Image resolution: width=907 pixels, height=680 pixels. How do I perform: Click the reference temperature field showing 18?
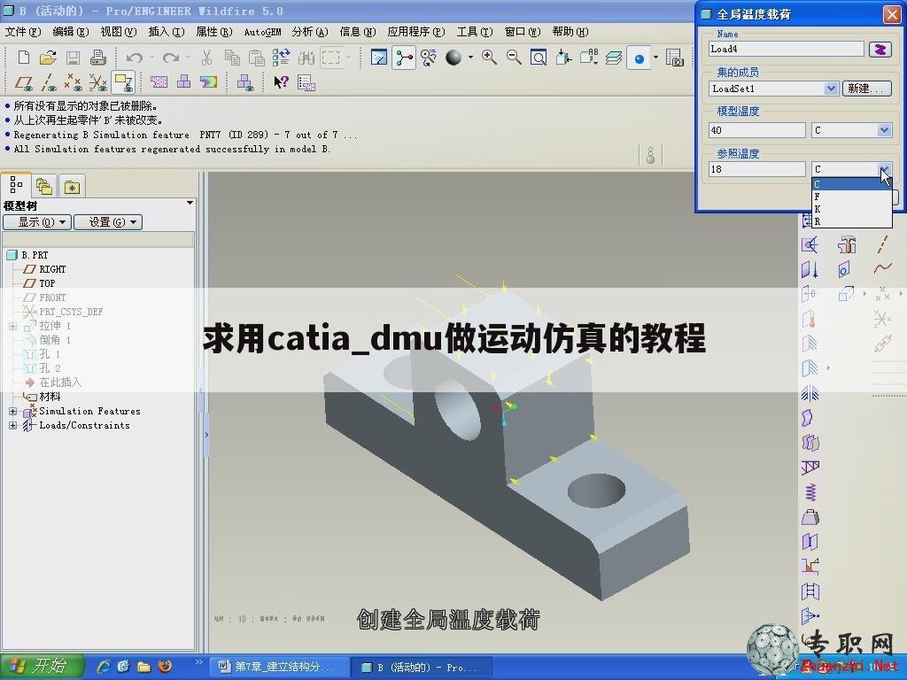(x=756, y=169)
